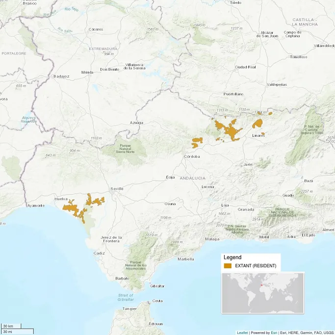Click the "Loja" town label
Viewport: 335px width, 335px height.
[225, 206]
